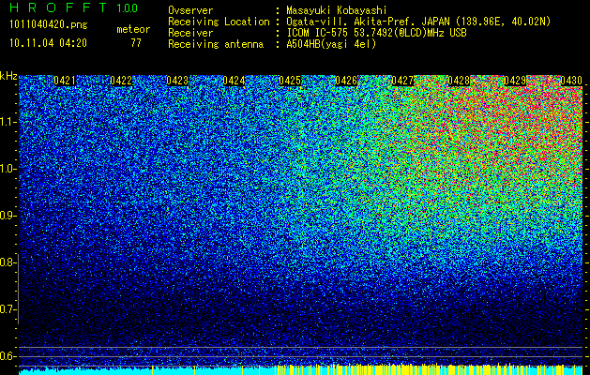The image size is (590, 375).
Task: Click the HROFFT 1.0.0 title text
Action: [x=74, y=7]
